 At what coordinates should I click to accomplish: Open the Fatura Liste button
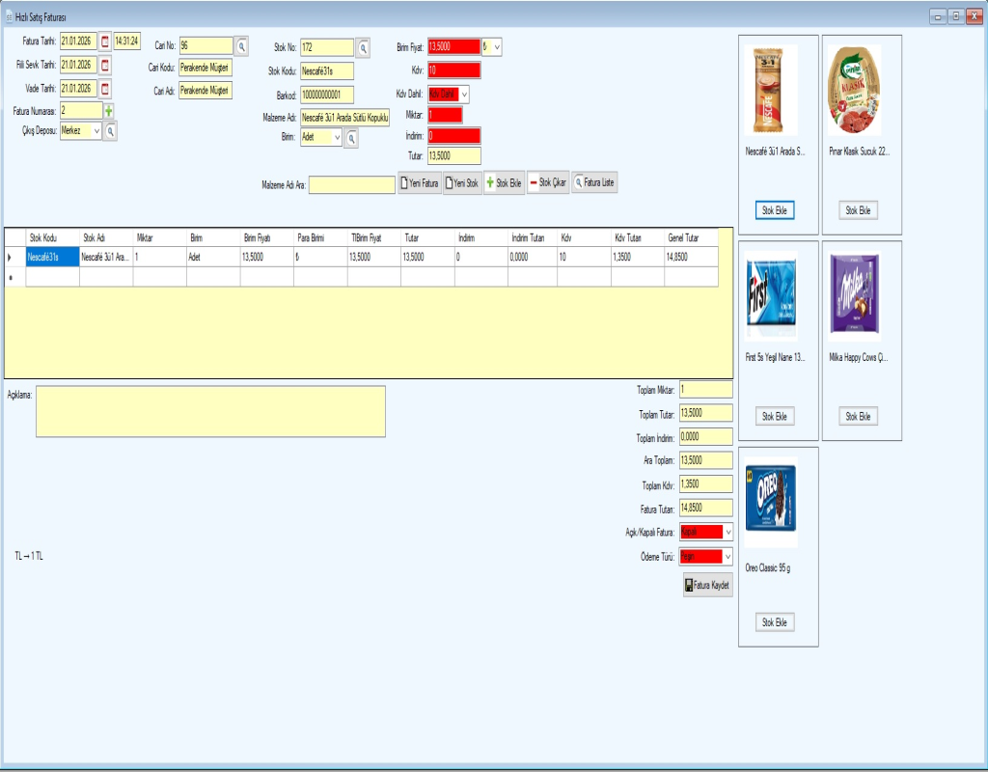(x=594, y=183)
